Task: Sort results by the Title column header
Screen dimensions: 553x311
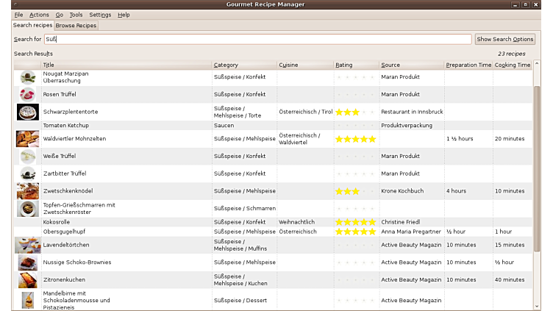Action: [125, 65]
